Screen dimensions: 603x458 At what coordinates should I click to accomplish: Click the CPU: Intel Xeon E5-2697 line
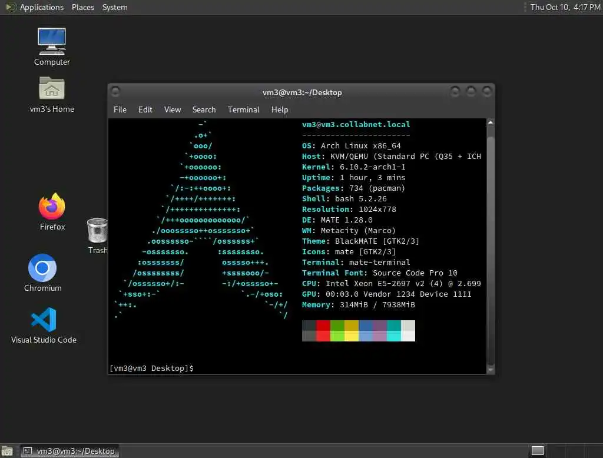pyautogui.click(x=391, y=283)
